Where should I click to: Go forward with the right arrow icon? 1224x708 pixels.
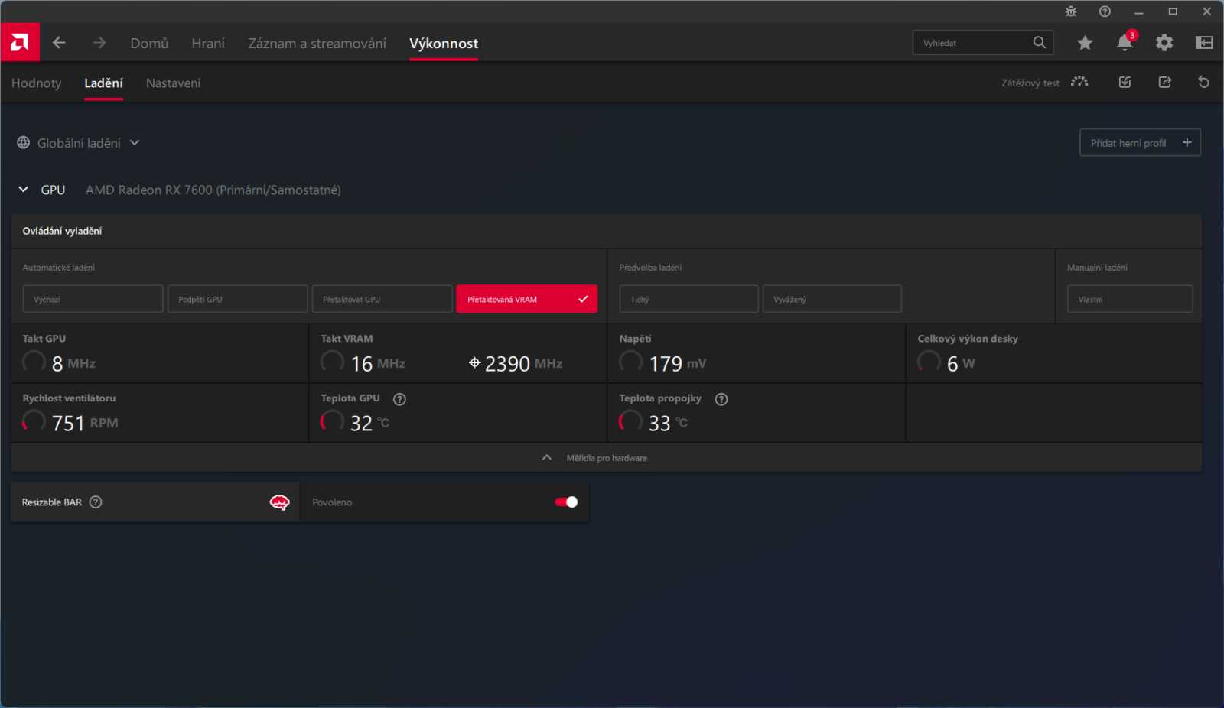coord(99,43)
